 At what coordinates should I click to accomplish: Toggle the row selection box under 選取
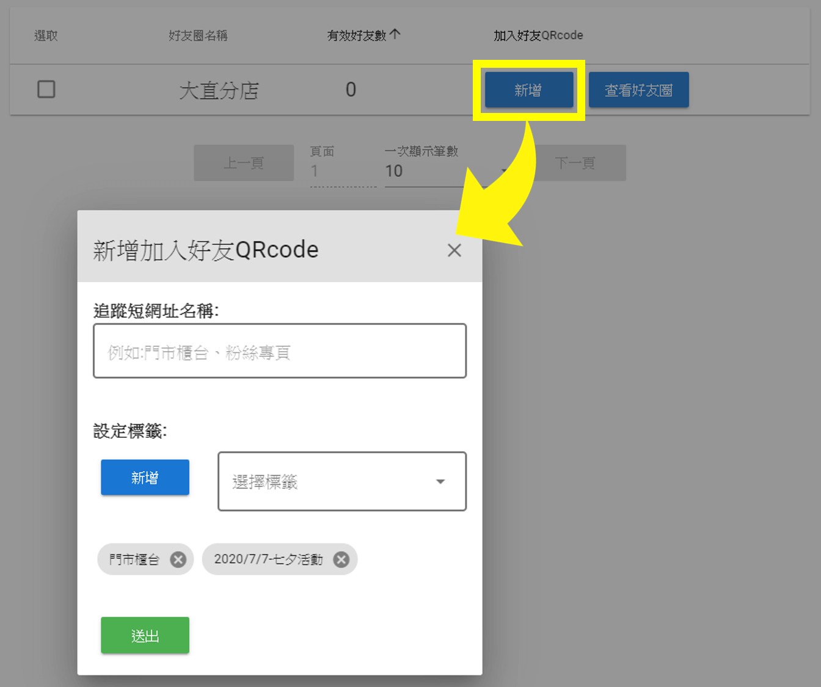pos(46,89)
